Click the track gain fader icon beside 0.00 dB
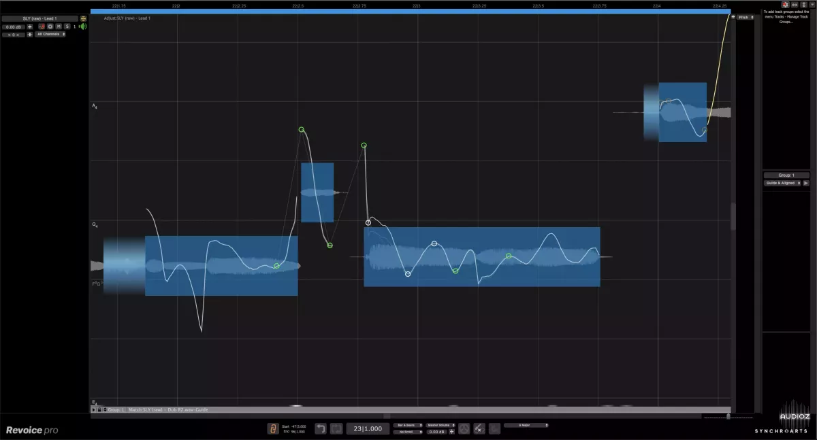The height and width of the screenshot is (440, 817). tap(30, 27)
